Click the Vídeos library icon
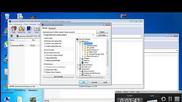 tap(82, 63)
